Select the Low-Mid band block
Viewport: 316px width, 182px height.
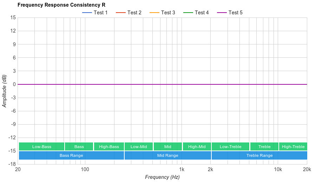(139, 147)
